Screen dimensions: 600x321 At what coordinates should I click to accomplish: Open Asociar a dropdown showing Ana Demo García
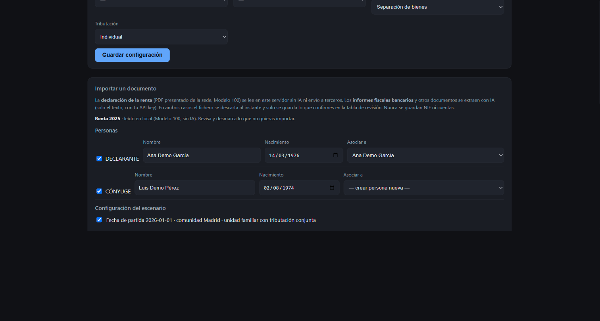coord(425,155)
